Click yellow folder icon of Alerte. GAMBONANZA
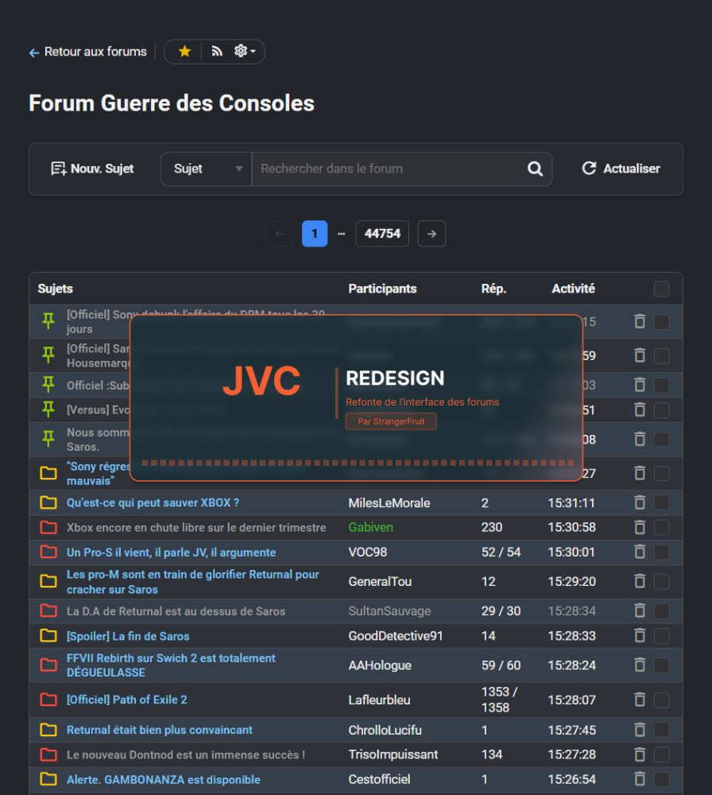Screen dimensions: 712x795 pos(48,779)
